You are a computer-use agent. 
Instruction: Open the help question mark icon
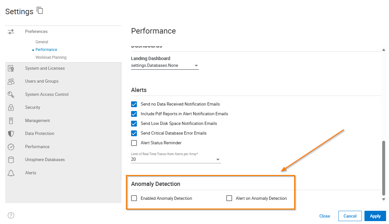(x=11, y=215)
